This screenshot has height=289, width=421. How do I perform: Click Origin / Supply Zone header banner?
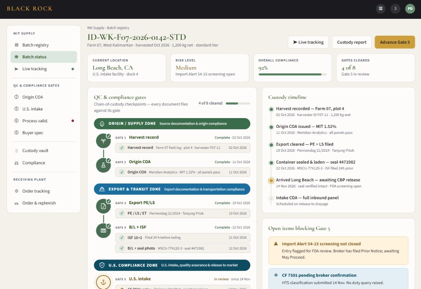172,124
